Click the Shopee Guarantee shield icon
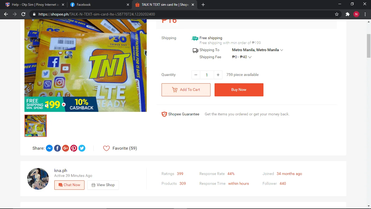This screenshot has height=209, width=371. point(164,114)
